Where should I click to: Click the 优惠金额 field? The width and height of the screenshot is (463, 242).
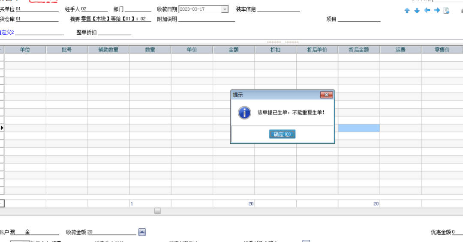point(457,232)
